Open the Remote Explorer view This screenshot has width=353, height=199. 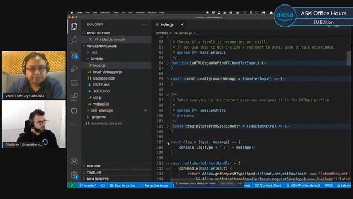(74, 83)
